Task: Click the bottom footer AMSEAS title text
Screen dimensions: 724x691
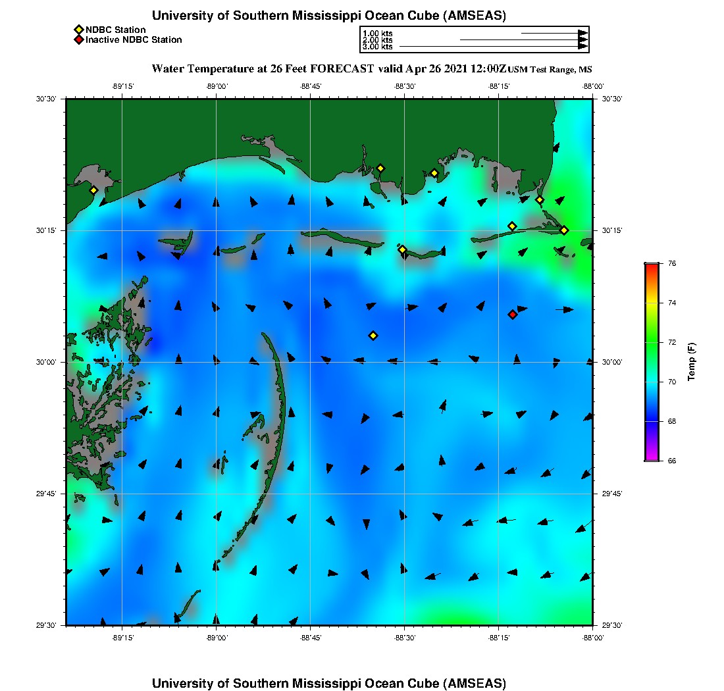Action: [329, 683]
